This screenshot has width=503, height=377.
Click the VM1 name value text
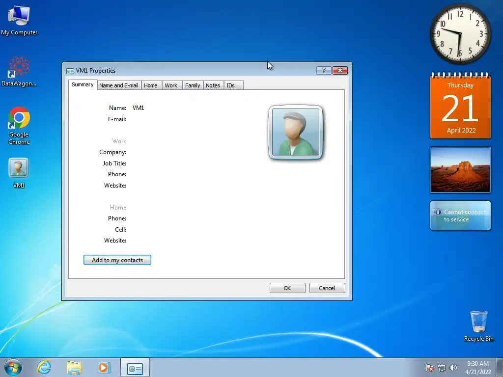click(138, 108)
